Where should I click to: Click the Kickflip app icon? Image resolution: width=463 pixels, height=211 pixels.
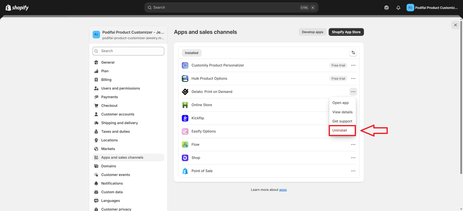click(x=185, y=118)
